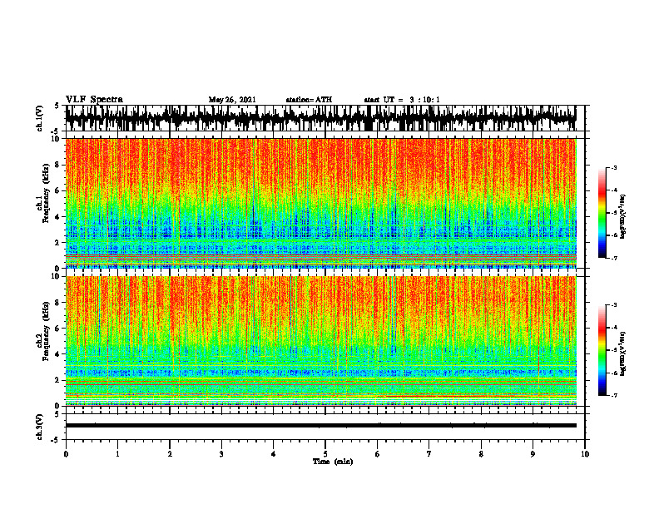Click the 'Time (min)' axis label
This screenshot has height=509, width=659.
point(333,462)
